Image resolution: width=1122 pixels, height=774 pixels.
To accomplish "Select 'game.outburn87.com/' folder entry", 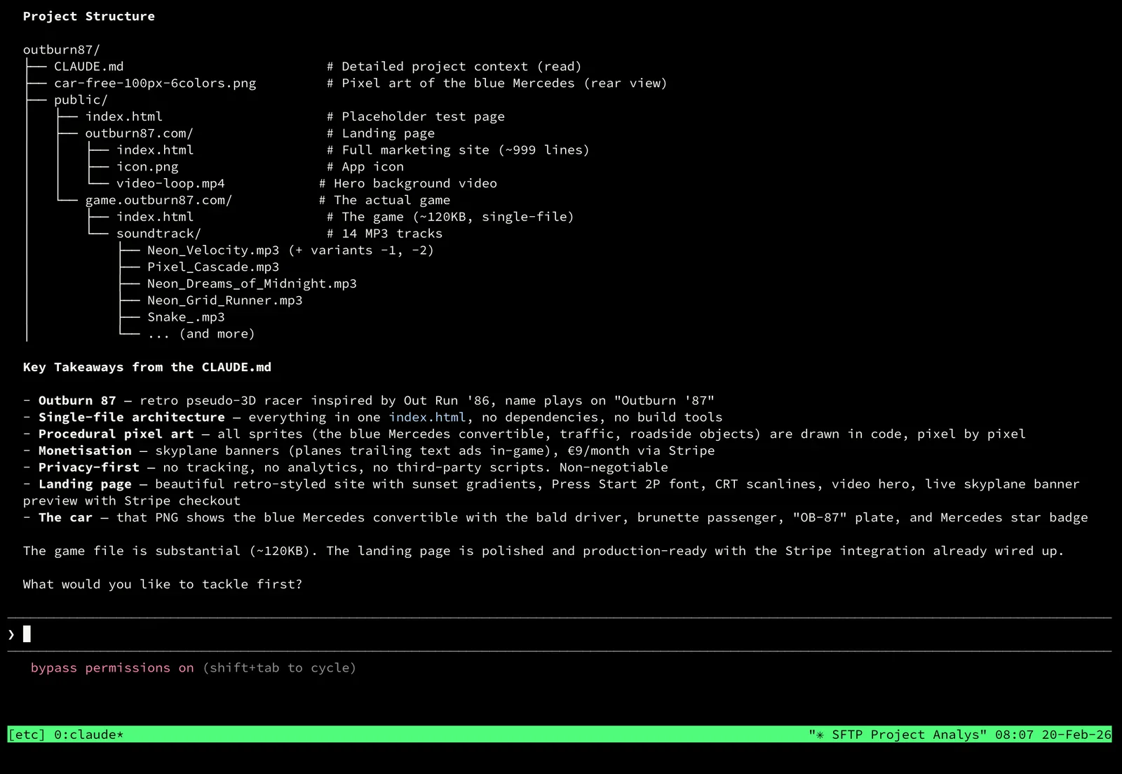I will (159, 200).
